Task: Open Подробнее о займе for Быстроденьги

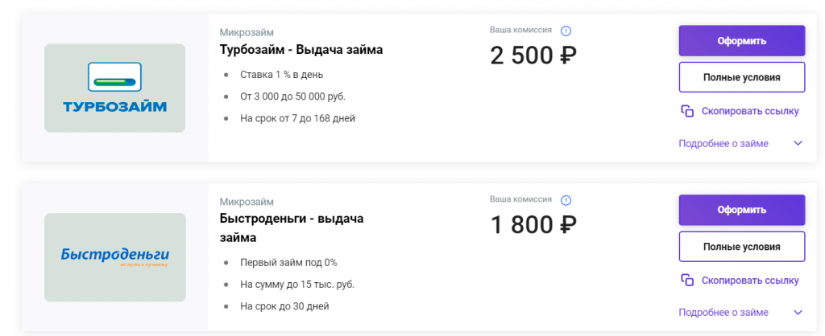Action: 723,313
